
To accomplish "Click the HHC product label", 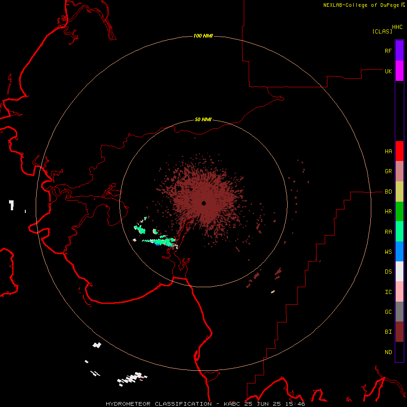I will [x=398, y=27].
